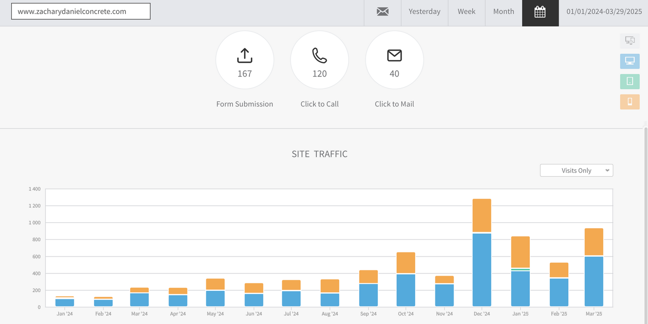Viewport: 648px width, 324px height.
Task: Click the vertical page scrollbar
Action: click(645, 224)
